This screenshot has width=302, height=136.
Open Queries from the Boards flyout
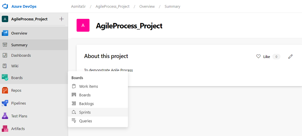click(x=85, y=121)
